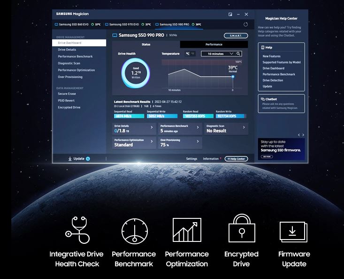
Task: Open New Features help link
Action: click(x=272, y=56)
